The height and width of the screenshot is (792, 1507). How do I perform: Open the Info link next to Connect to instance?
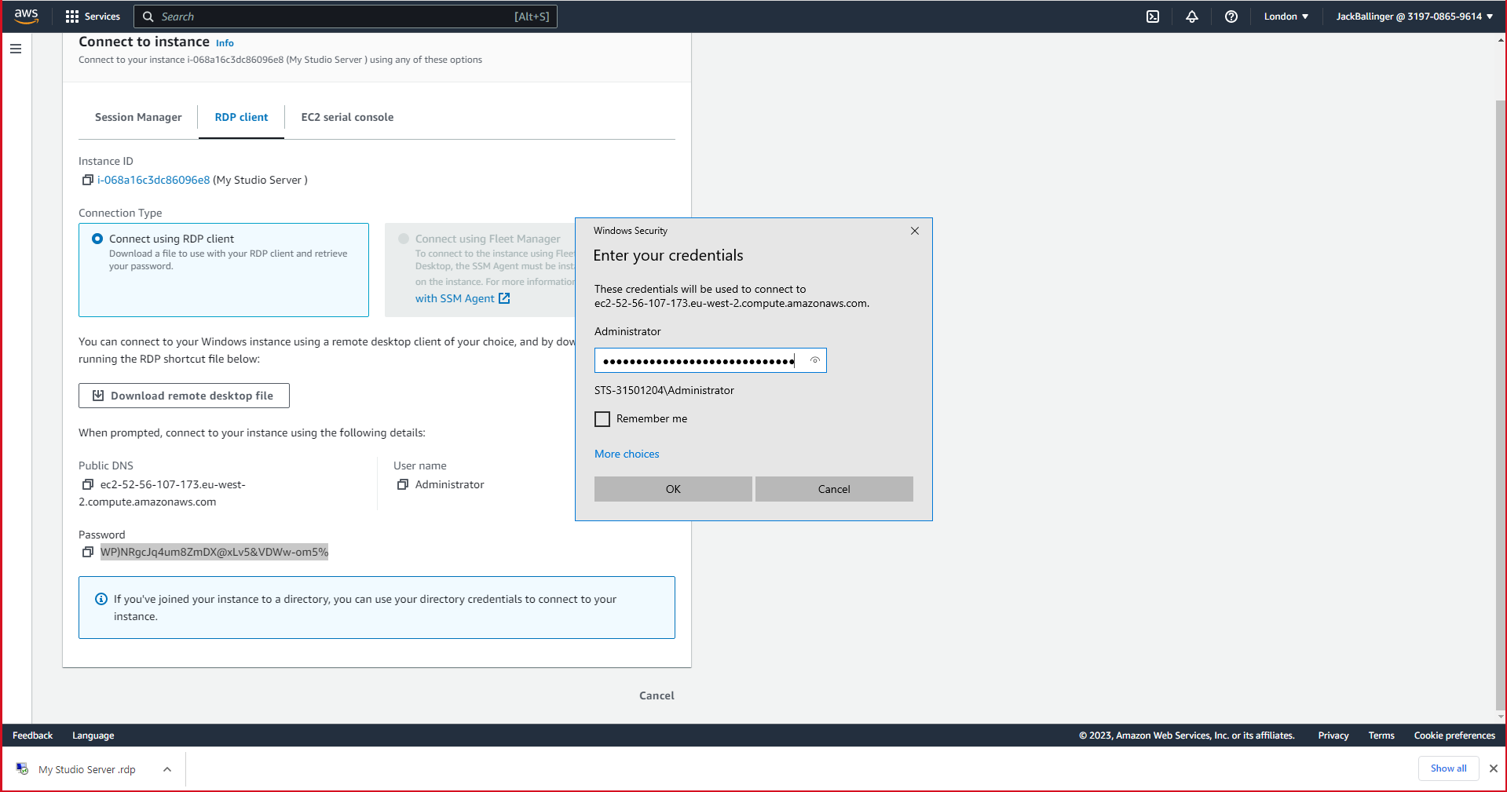tap(225, 43)
